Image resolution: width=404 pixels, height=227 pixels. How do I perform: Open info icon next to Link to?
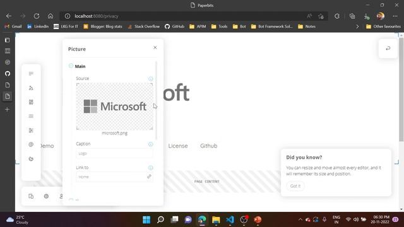[x=151, y=168]
